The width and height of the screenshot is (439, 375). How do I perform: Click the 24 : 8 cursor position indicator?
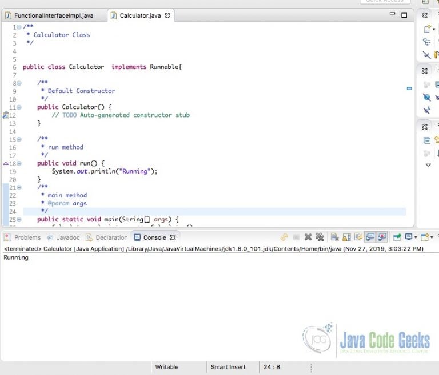click(x=272, y=367)
